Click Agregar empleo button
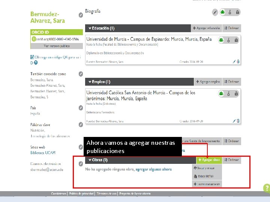Viewport: 270px width, 202px height. coord(208,82)
